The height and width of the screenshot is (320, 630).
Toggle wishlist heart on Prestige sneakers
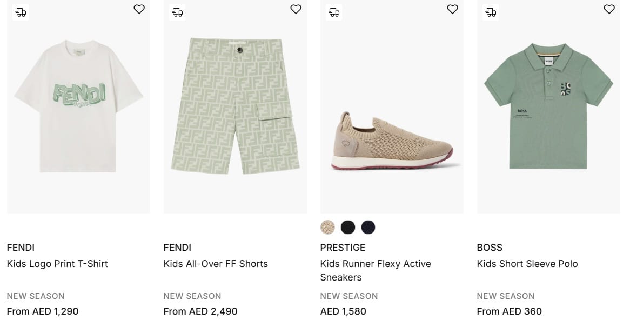pos(452,9)
